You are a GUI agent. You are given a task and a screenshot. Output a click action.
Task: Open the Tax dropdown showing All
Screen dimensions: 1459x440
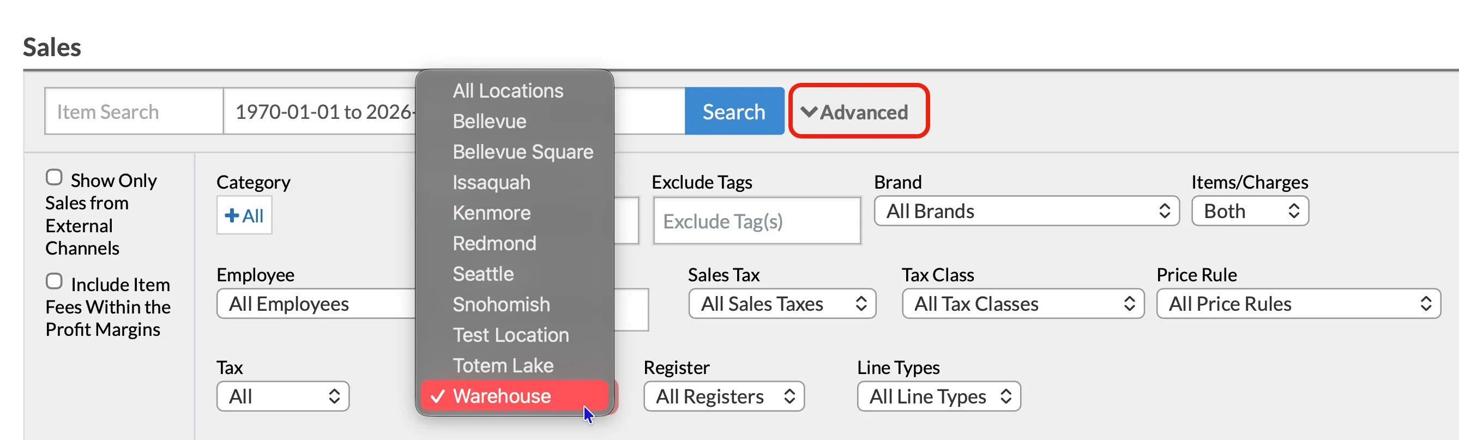[282, 396]
